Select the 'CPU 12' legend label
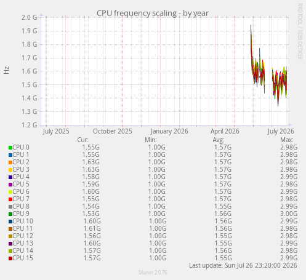The height and width of the screenshot is (280, 306). [x=23, y=236]
